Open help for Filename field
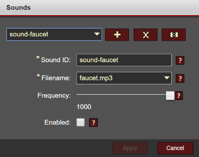 180,78
